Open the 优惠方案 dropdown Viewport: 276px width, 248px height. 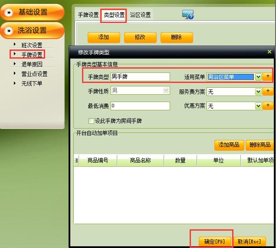click(258, 106)
